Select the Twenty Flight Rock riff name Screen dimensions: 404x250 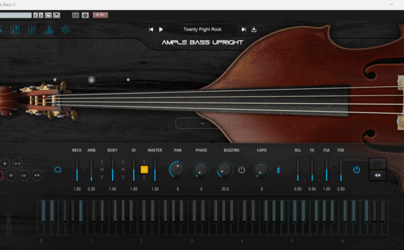[x=203, y=30]
